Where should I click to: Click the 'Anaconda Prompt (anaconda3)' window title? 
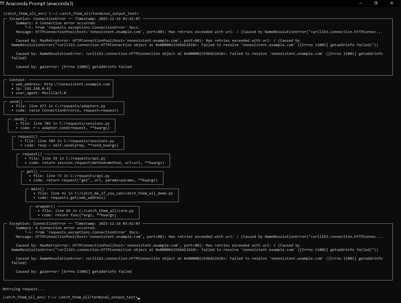(x=39, y=4)
